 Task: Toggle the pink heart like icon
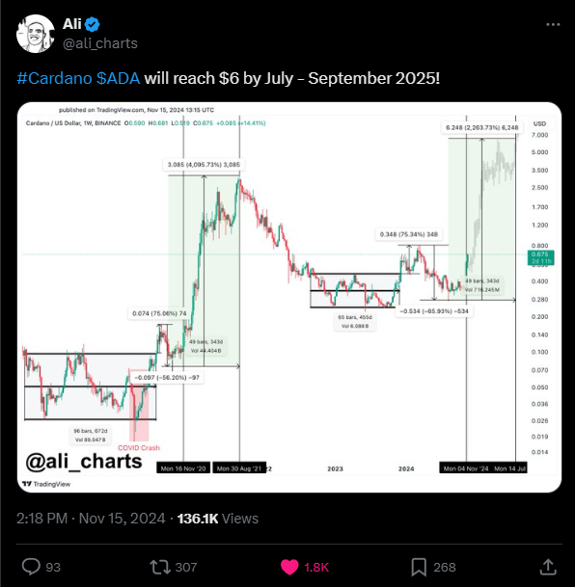click(x=289, y=567)
